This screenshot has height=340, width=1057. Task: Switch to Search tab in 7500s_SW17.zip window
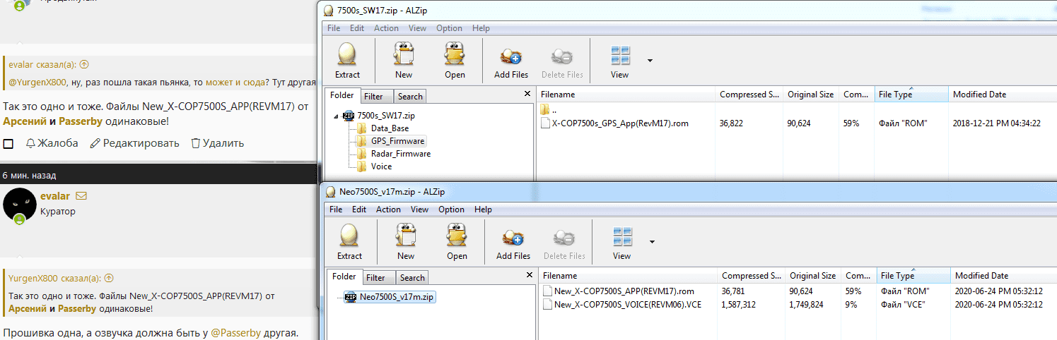(409, 97)
